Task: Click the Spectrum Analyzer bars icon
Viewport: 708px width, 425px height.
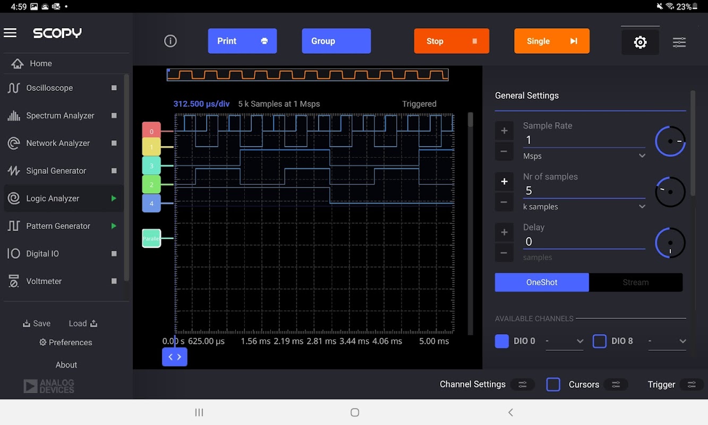Action: 13,115
